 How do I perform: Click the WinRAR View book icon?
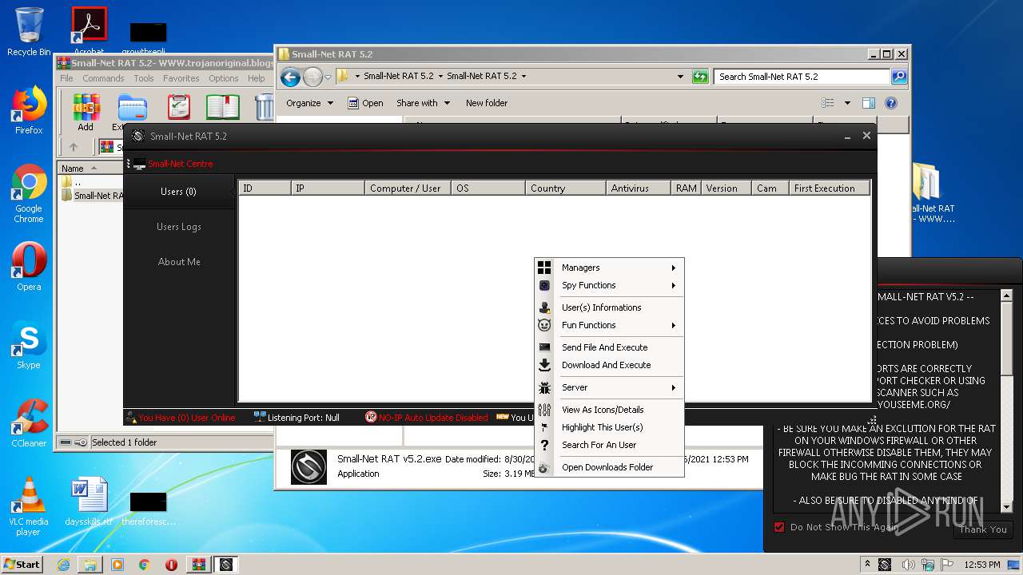[x=223, y=107]
